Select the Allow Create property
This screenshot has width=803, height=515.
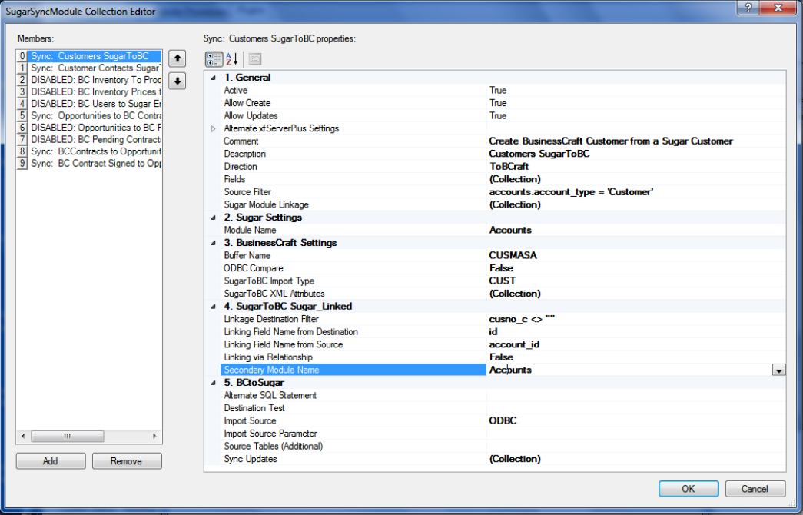(x=503, y=103)
